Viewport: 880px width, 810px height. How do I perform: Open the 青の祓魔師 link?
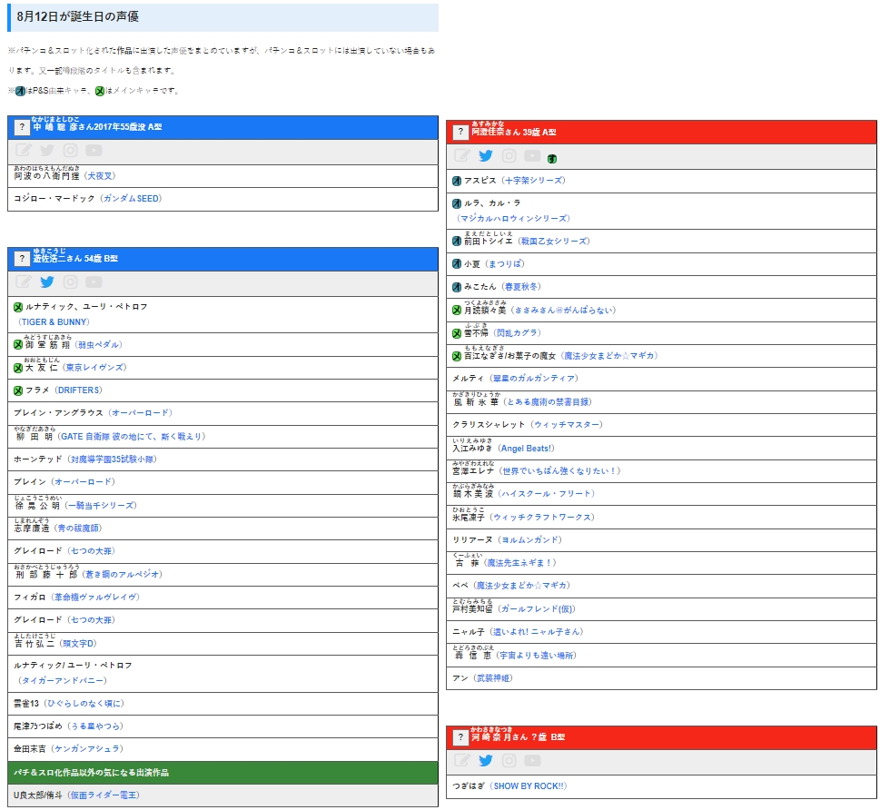pos(78,528)
